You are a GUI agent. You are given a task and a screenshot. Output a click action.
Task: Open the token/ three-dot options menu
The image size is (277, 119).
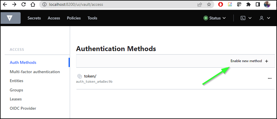click(269, 78)
